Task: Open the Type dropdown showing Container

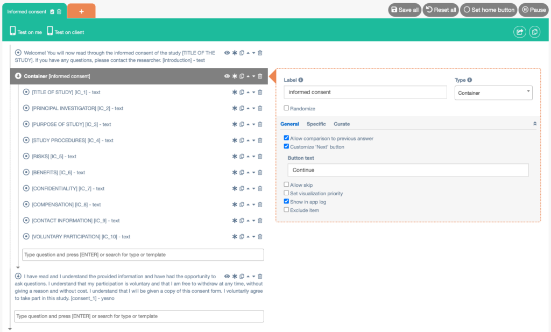Action: pyautogui.click(x=493, y=93)
